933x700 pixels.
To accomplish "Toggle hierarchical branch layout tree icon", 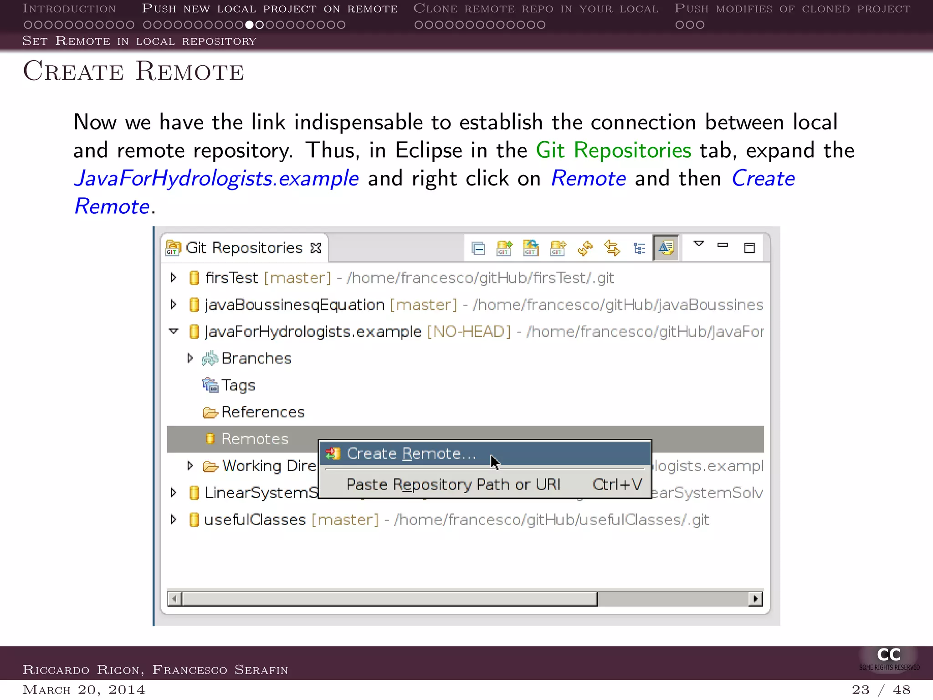I will pos(639,248).
